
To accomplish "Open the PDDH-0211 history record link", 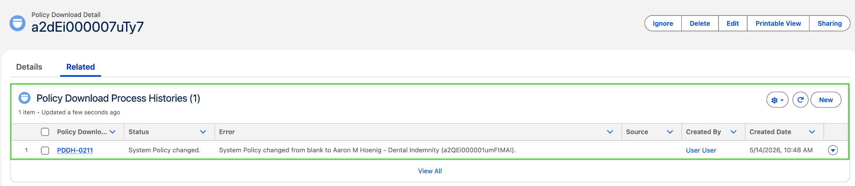I will [x=75, y=150].
